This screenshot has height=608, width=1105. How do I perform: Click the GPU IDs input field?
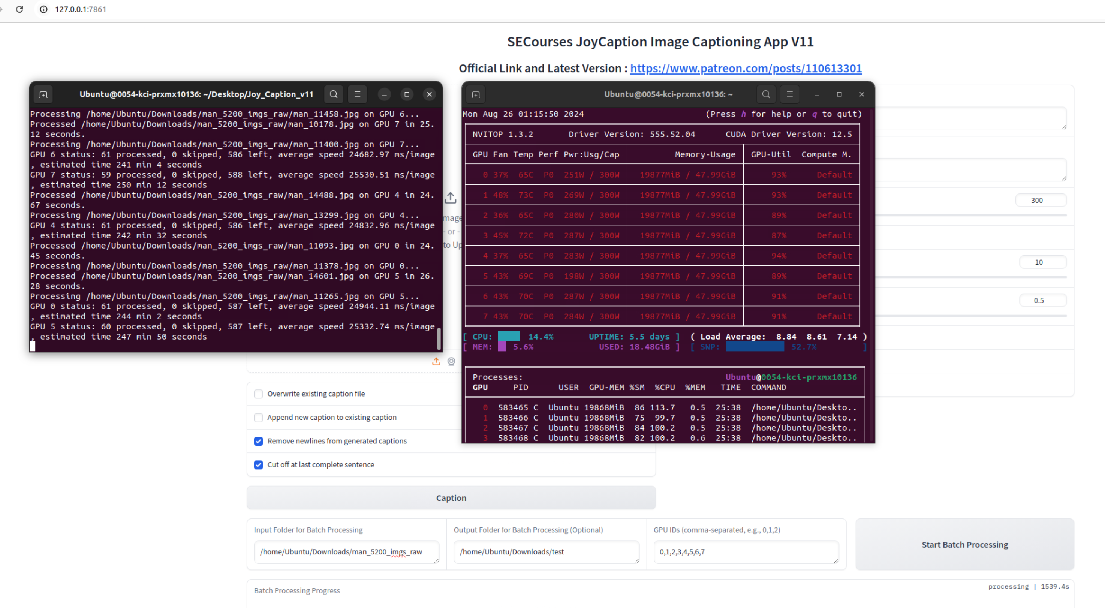click(x=746, y=552)
